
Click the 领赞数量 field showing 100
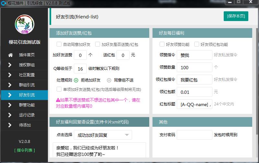coord(195,67)
